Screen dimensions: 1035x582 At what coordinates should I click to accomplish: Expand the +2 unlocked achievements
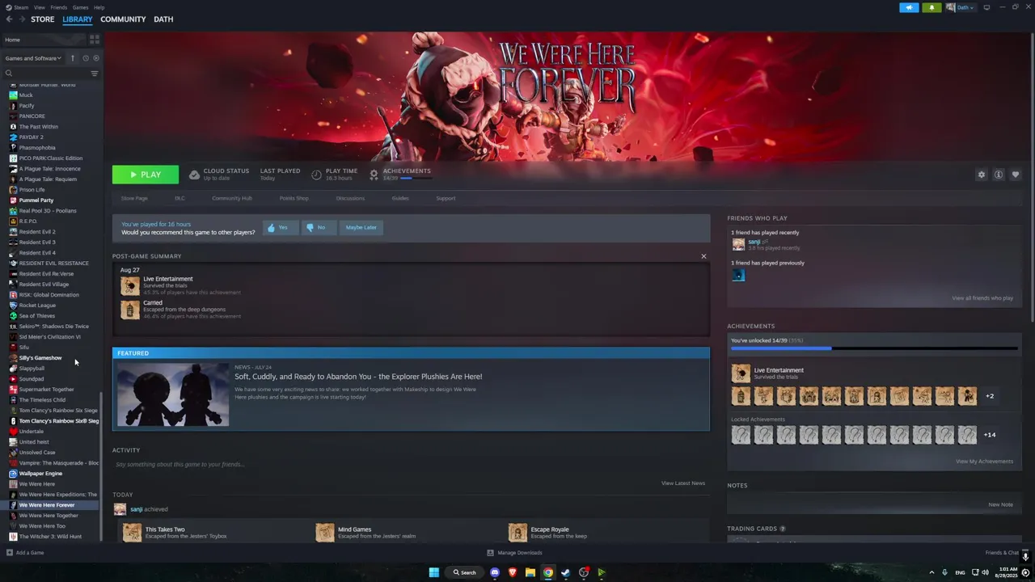[x=990, y=396]
